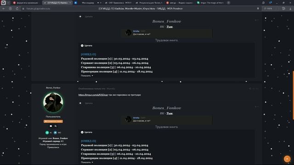Collapse the Цитата block in the imgur post
294x165 pixels.
82,132
